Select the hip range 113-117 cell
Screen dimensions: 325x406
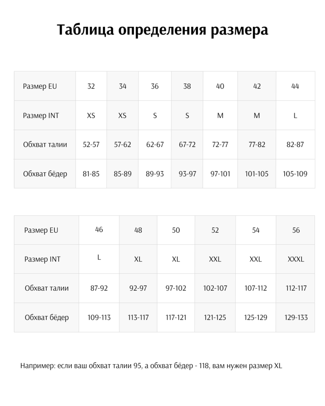click(x=138, y=317)
